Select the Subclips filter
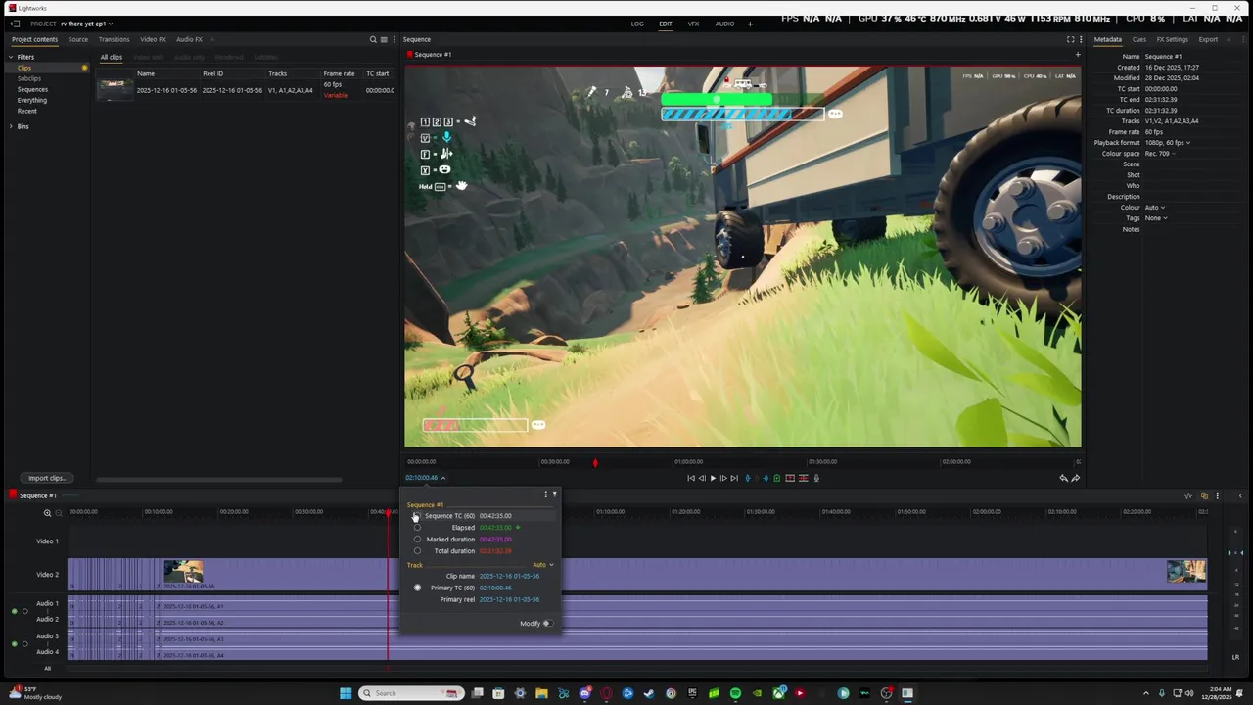The image size is (1253, 705). 29,78
